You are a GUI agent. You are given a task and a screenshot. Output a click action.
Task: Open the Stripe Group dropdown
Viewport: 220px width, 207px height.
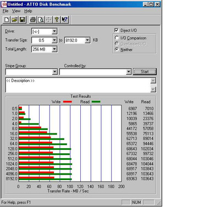[54, 72]
